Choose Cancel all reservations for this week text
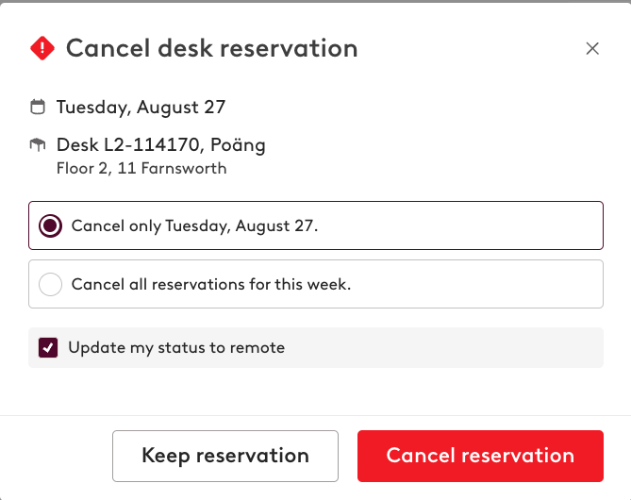The image size is (631, 500). [211, 284]
